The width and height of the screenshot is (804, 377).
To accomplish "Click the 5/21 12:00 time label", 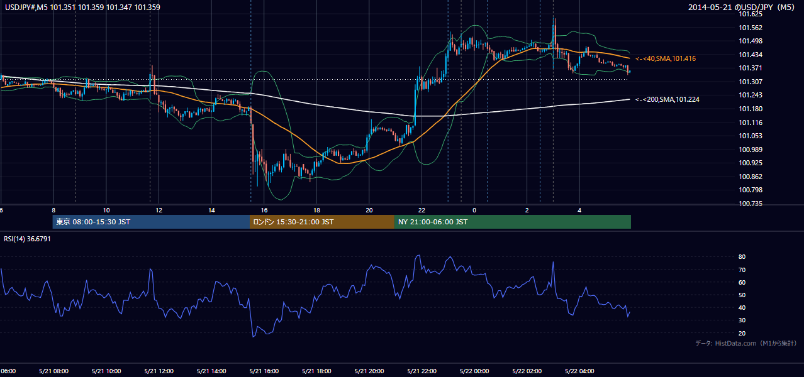I will coord(159,371).
